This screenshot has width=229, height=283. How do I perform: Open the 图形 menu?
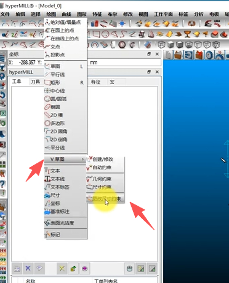[82, 14]
